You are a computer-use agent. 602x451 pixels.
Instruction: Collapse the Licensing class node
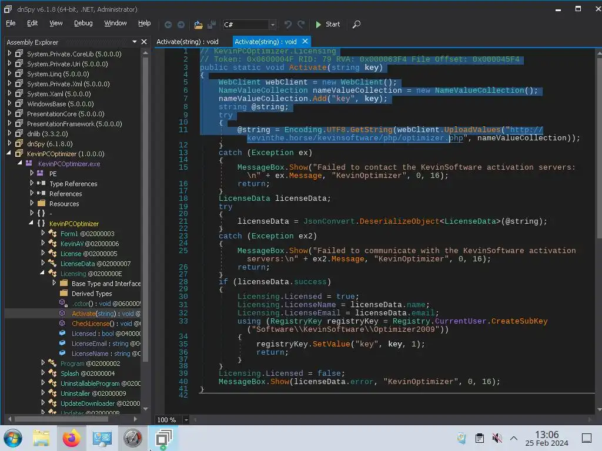tap(42, 272)
